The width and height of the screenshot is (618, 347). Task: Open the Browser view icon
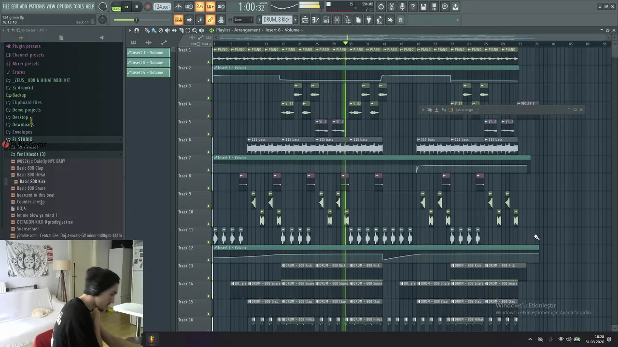pos(348,20)
